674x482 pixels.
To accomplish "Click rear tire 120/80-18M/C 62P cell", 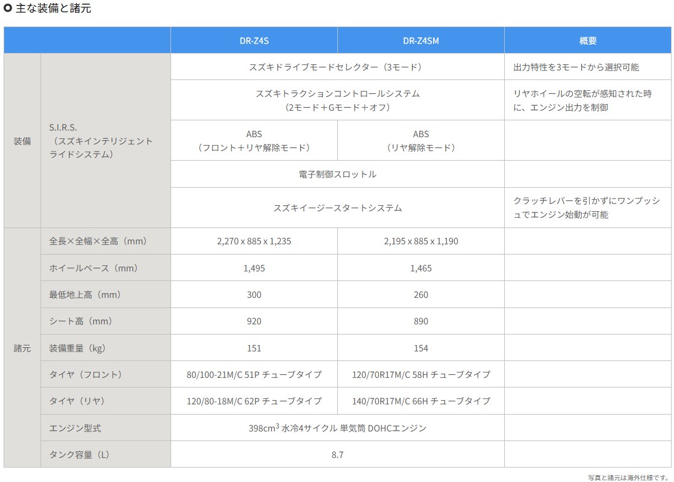I will (254, 401).
